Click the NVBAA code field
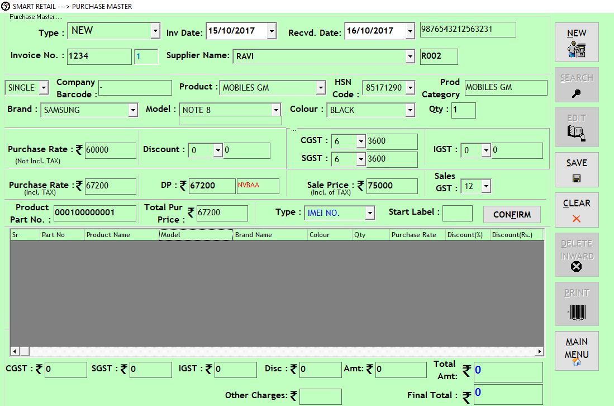The width and height of the screenshot is (614, 406). 258,186
